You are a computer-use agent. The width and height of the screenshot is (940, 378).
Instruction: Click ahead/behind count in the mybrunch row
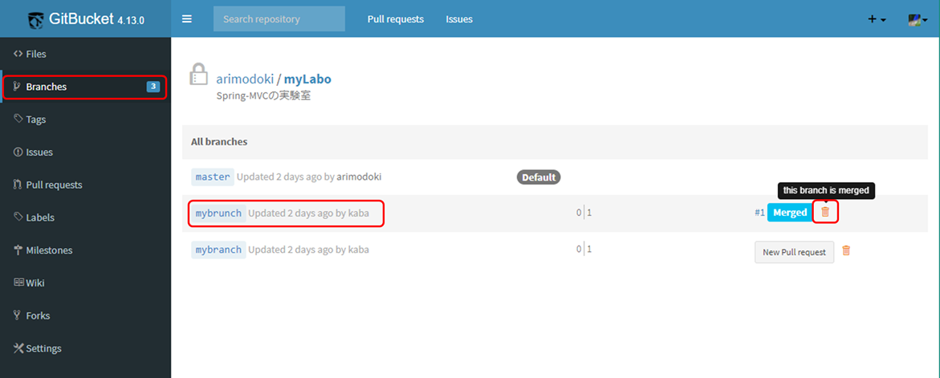click(x=584, y=213)
